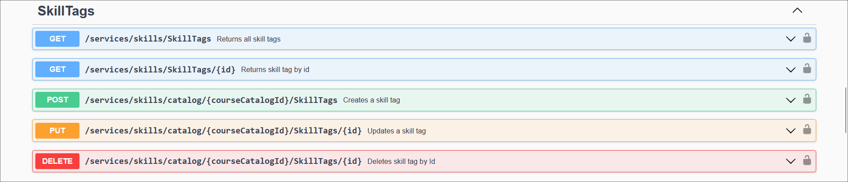Click the authorization lock on DELETE SkillTags row
The image size is (848, 182).
click(807, 161)
